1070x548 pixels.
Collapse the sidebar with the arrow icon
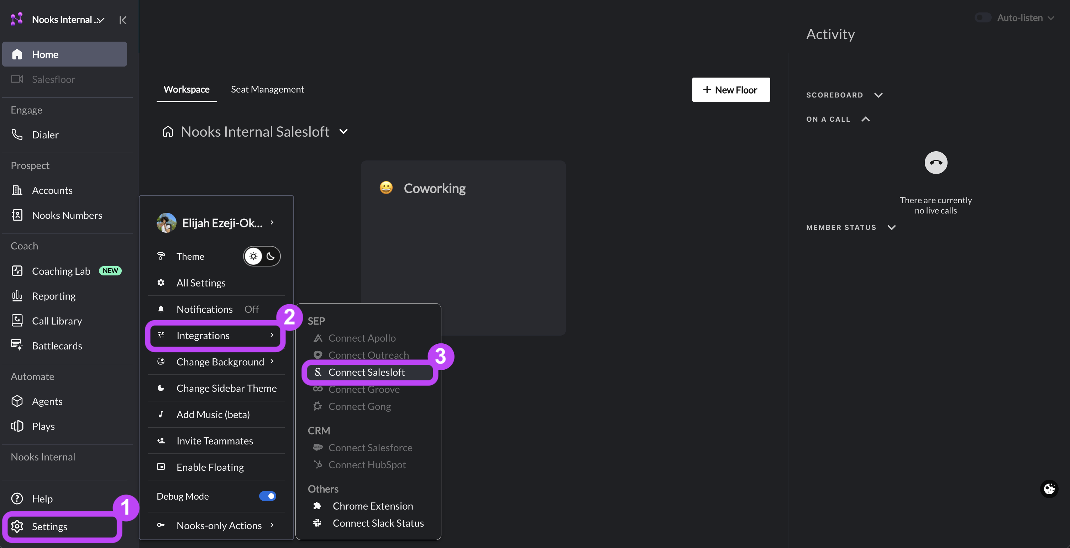pos(122,20)
